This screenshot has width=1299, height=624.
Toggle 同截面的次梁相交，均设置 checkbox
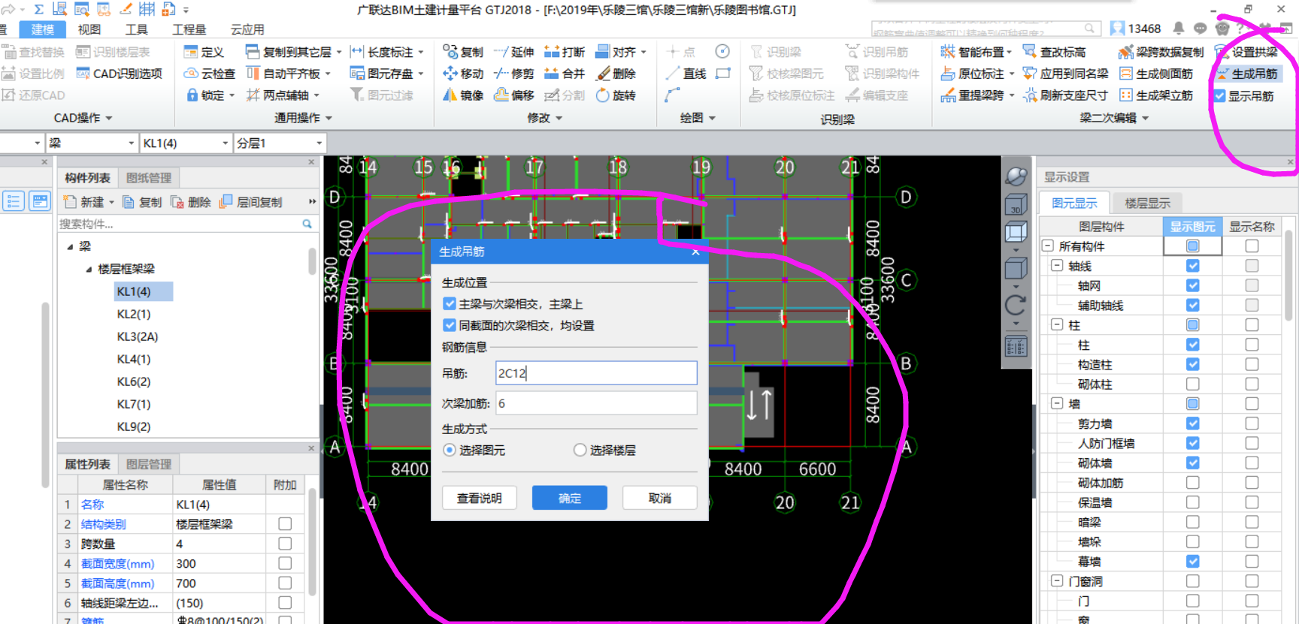tap(450, 325)
